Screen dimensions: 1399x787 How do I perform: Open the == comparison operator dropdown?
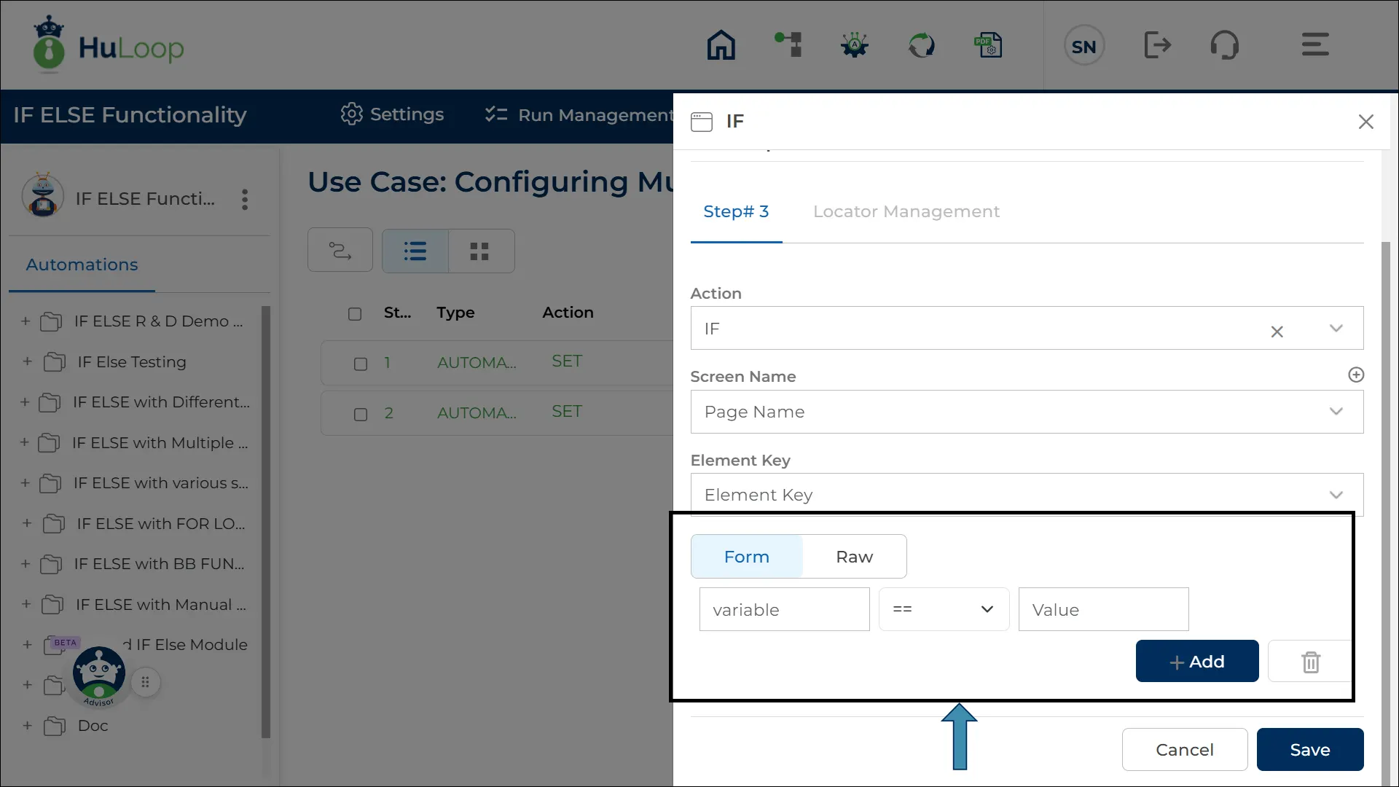pyautogui.click(x=943, y=609)
